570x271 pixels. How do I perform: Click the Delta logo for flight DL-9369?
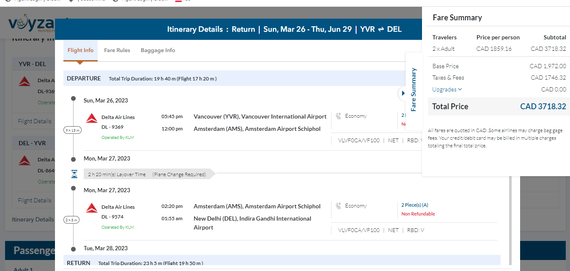click(92, 118)
